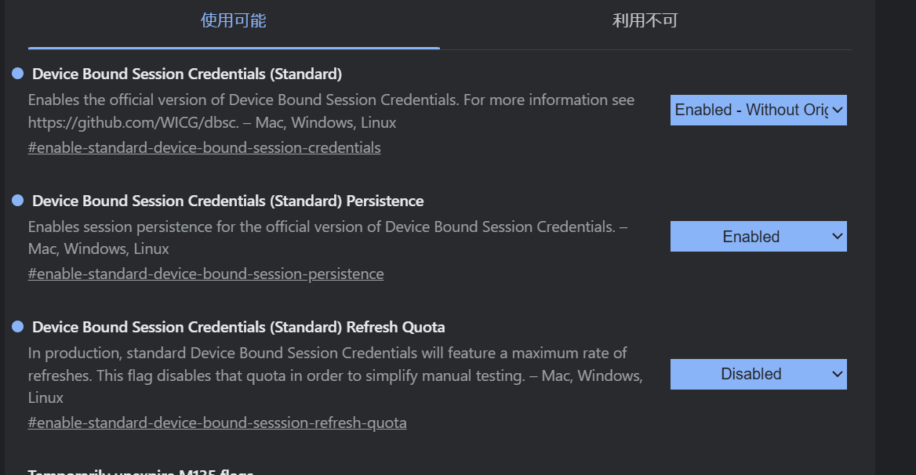Click the down chevron on the Disabled select box
Image resolution: width=916 pixels, height=475 pixels.
pyautogui.click(x=838, y=375)
